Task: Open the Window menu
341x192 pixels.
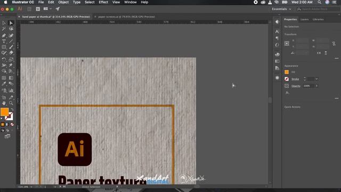Action: point(130,2)
